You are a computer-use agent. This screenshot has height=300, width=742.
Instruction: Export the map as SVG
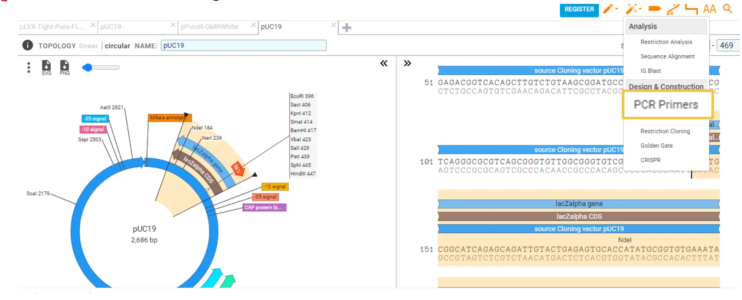point(46,68)
